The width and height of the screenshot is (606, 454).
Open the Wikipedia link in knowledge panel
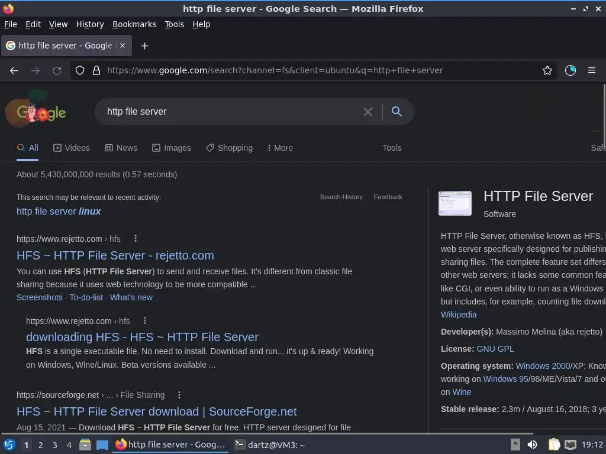point(459,314)
